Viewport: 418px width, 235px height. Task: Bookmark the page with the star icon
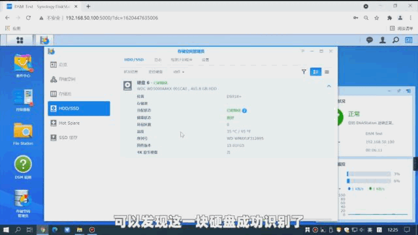pyautogui.click(x=377, y=18)
